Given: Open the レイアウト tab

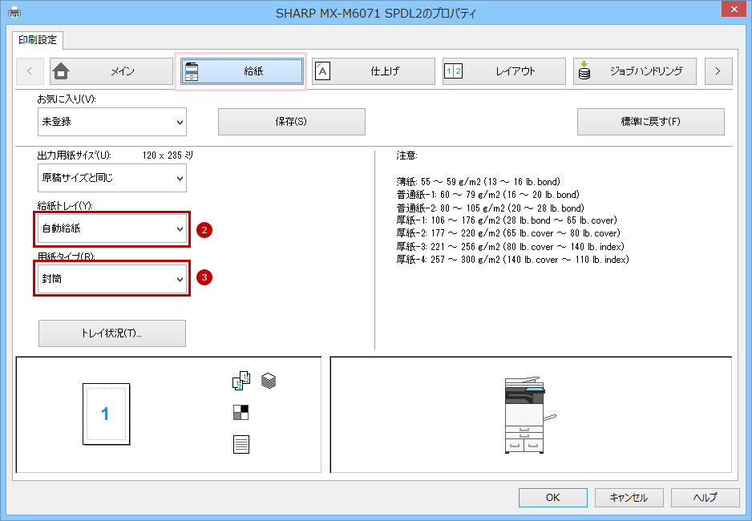Looking at the screenshot, I should click(504, 71).
